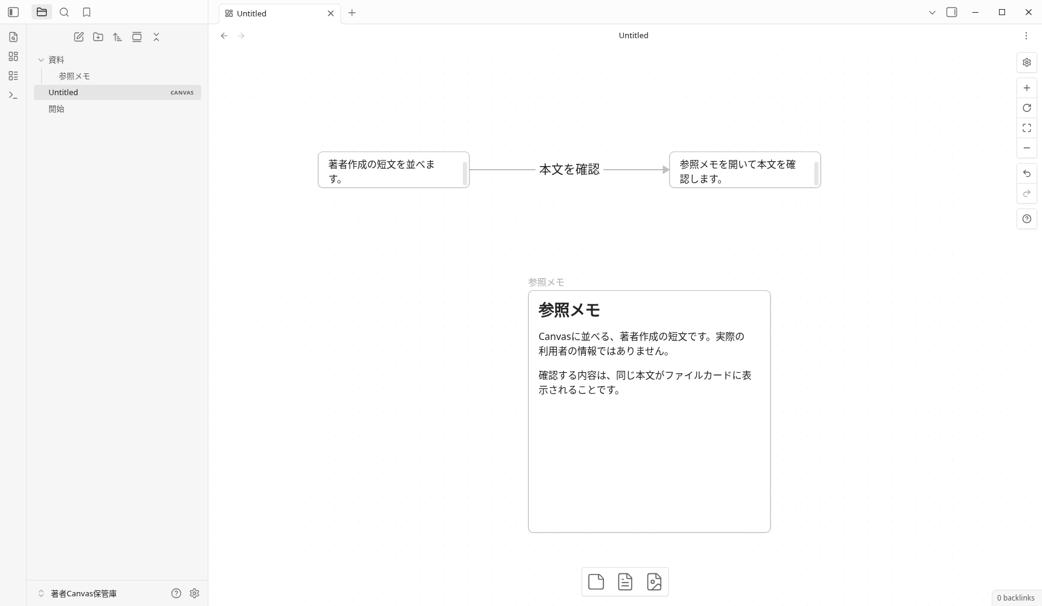
Task: Open canvas help
Action: pyautogui.click(x=1027, y=219)
